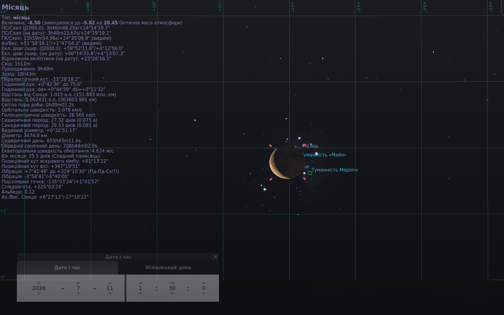Increment the month value 7

[78, 283]
